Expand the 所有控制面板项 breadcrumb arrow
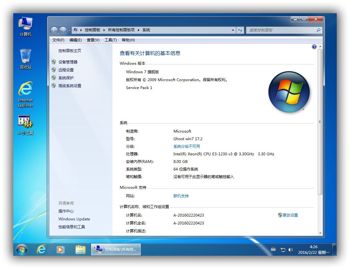The height and width of the screenshot is (269, 350). click(138, 30)
